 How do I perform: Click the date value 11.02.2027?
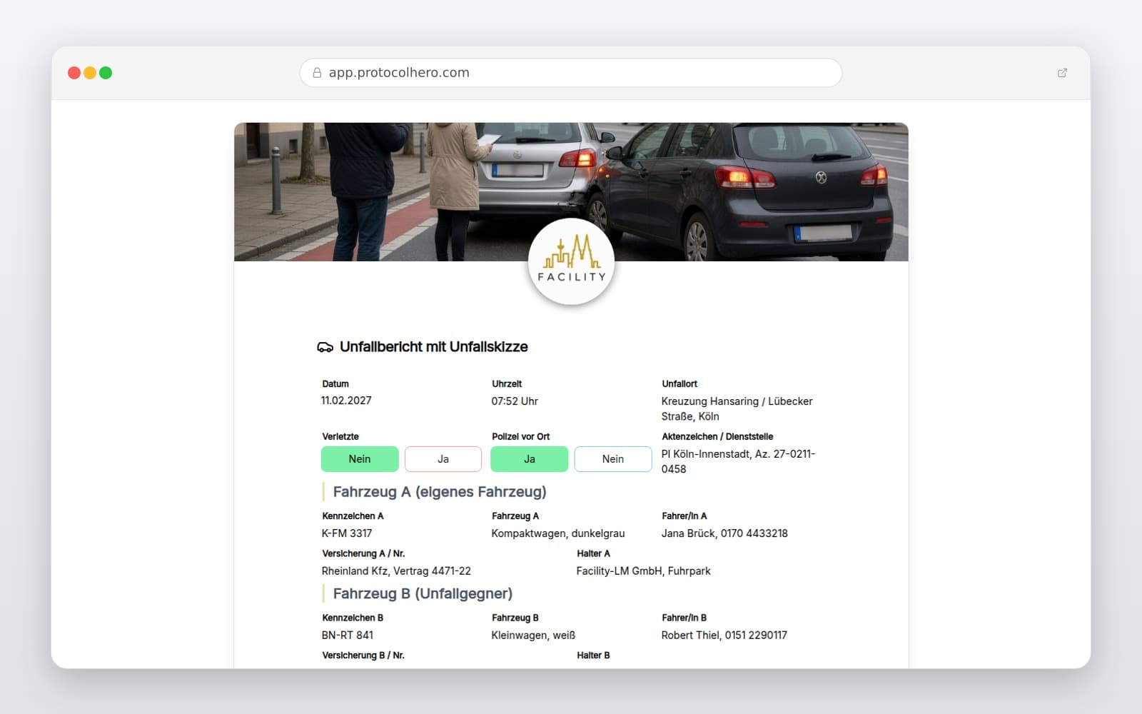[x=346, y=401]
